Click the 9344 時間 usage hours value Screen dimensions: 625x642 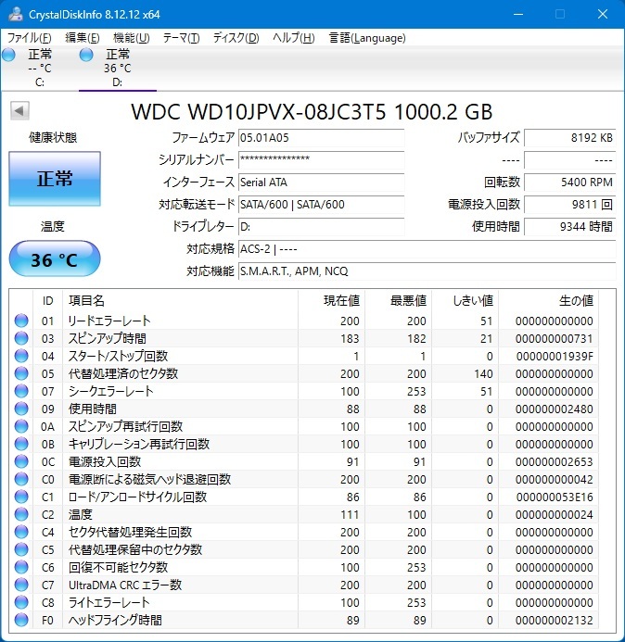click(x=570, y=226)
